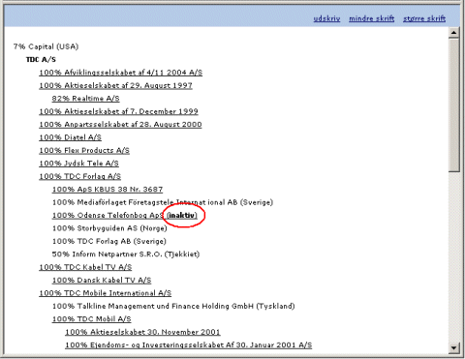The width and height of the screenshot is (465, 359).
Task: Select Mediaförlaget Företagstele International AB (Sverige)
Action: (x=163, y=202)
